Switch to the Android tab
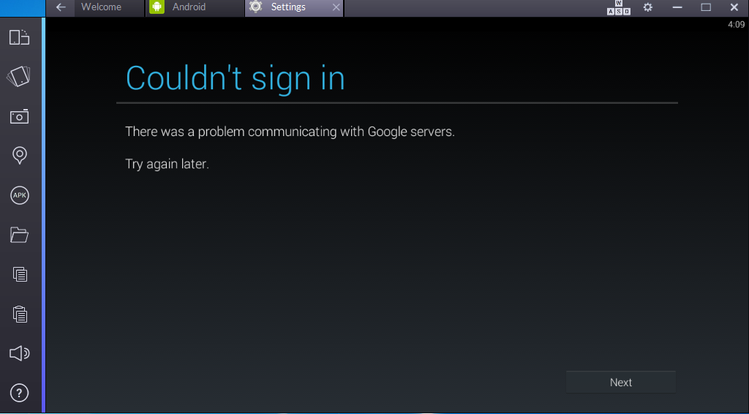 point(195,7)
